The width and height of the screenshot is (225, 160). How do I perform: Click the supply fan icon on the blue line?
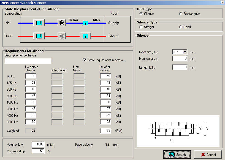[x=62, y=23]
